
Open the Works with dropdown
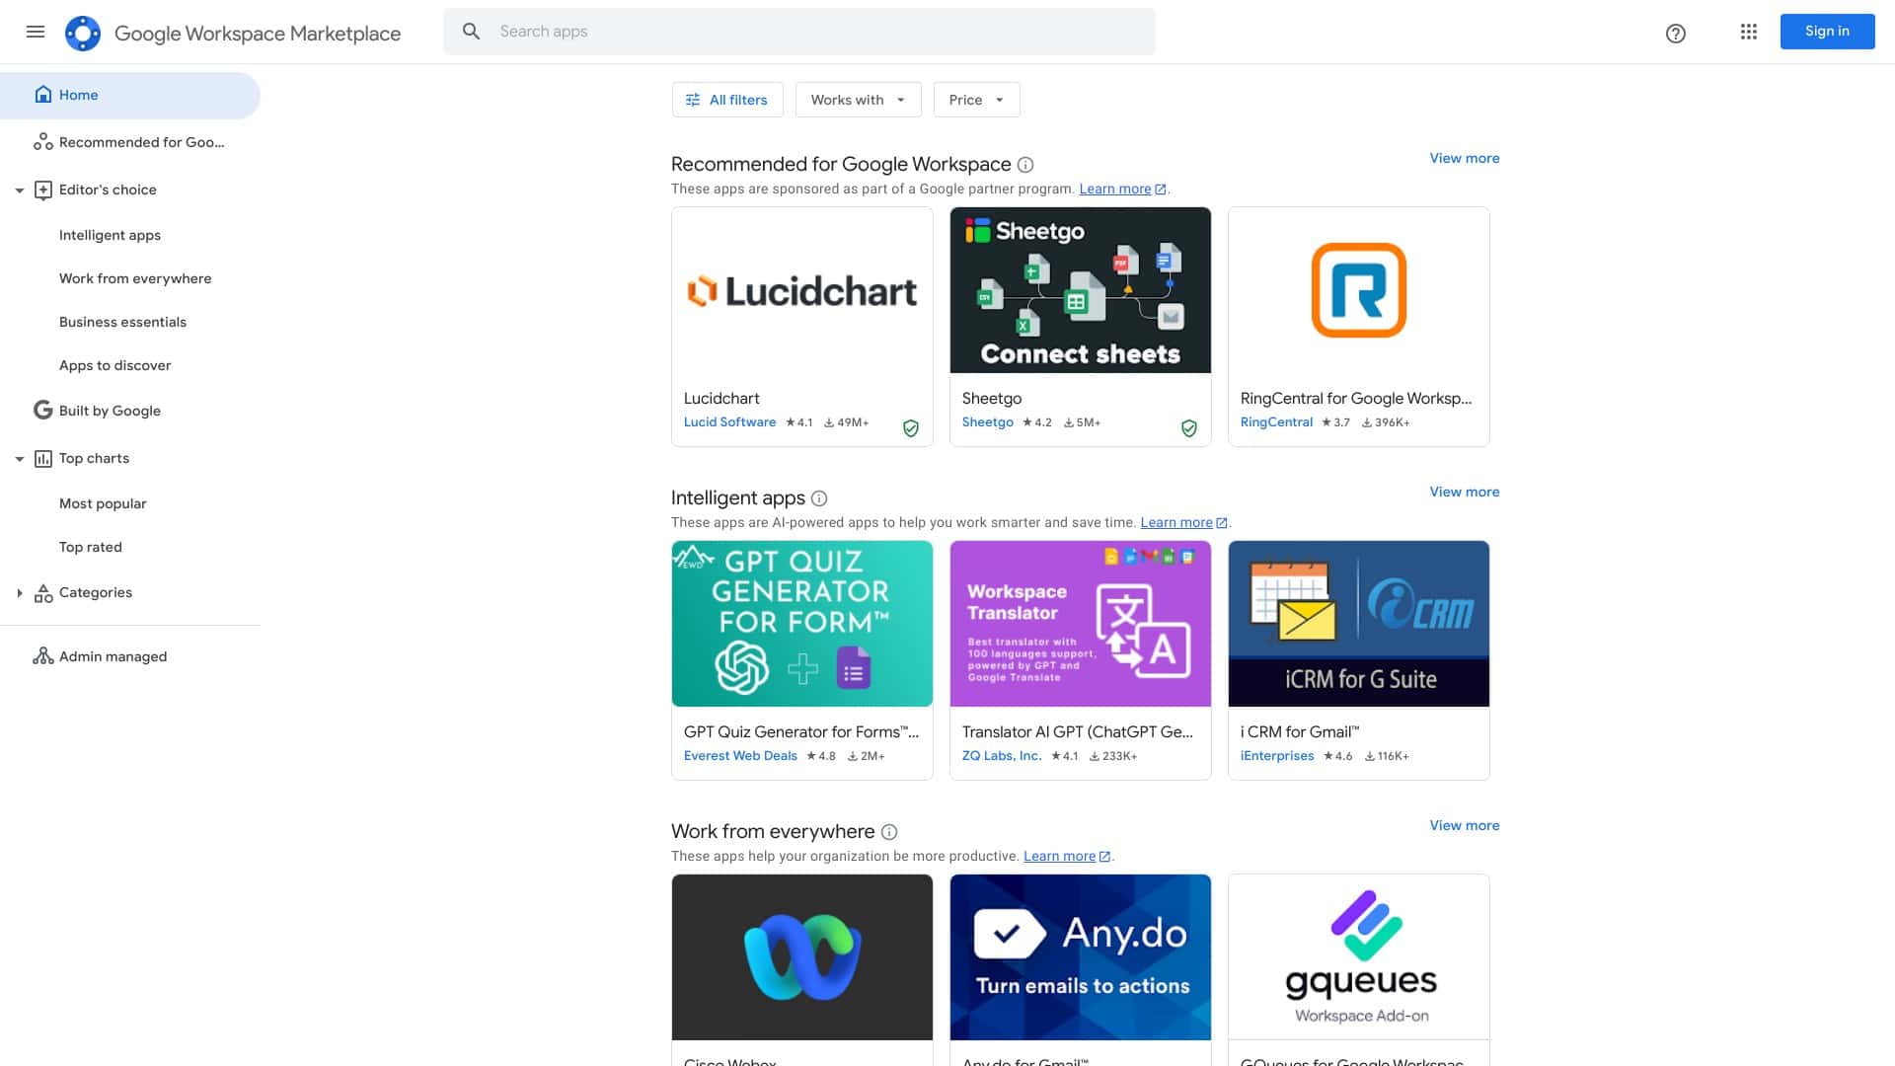(x=857, y=100)
